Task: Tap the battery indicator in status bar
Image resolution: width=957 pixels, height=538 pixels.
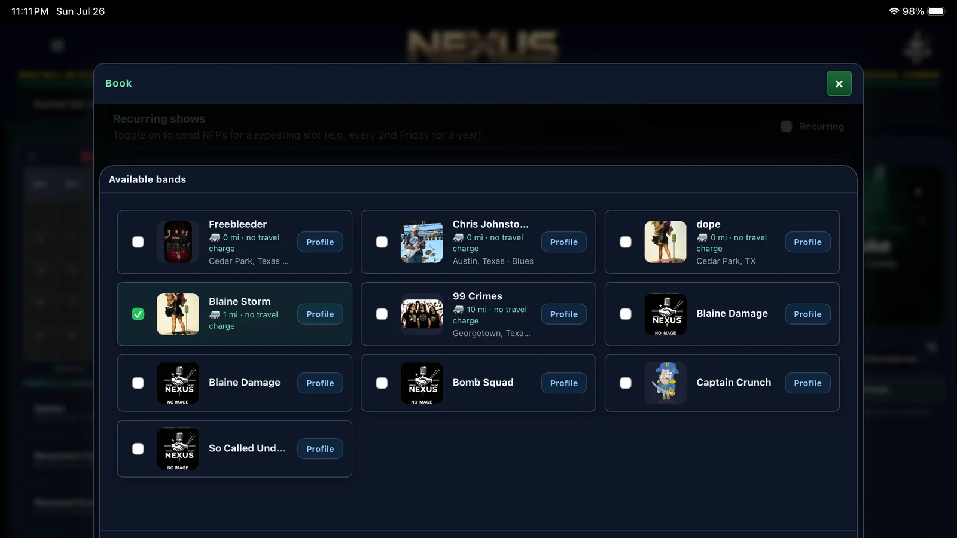Action: click(937, 11)
